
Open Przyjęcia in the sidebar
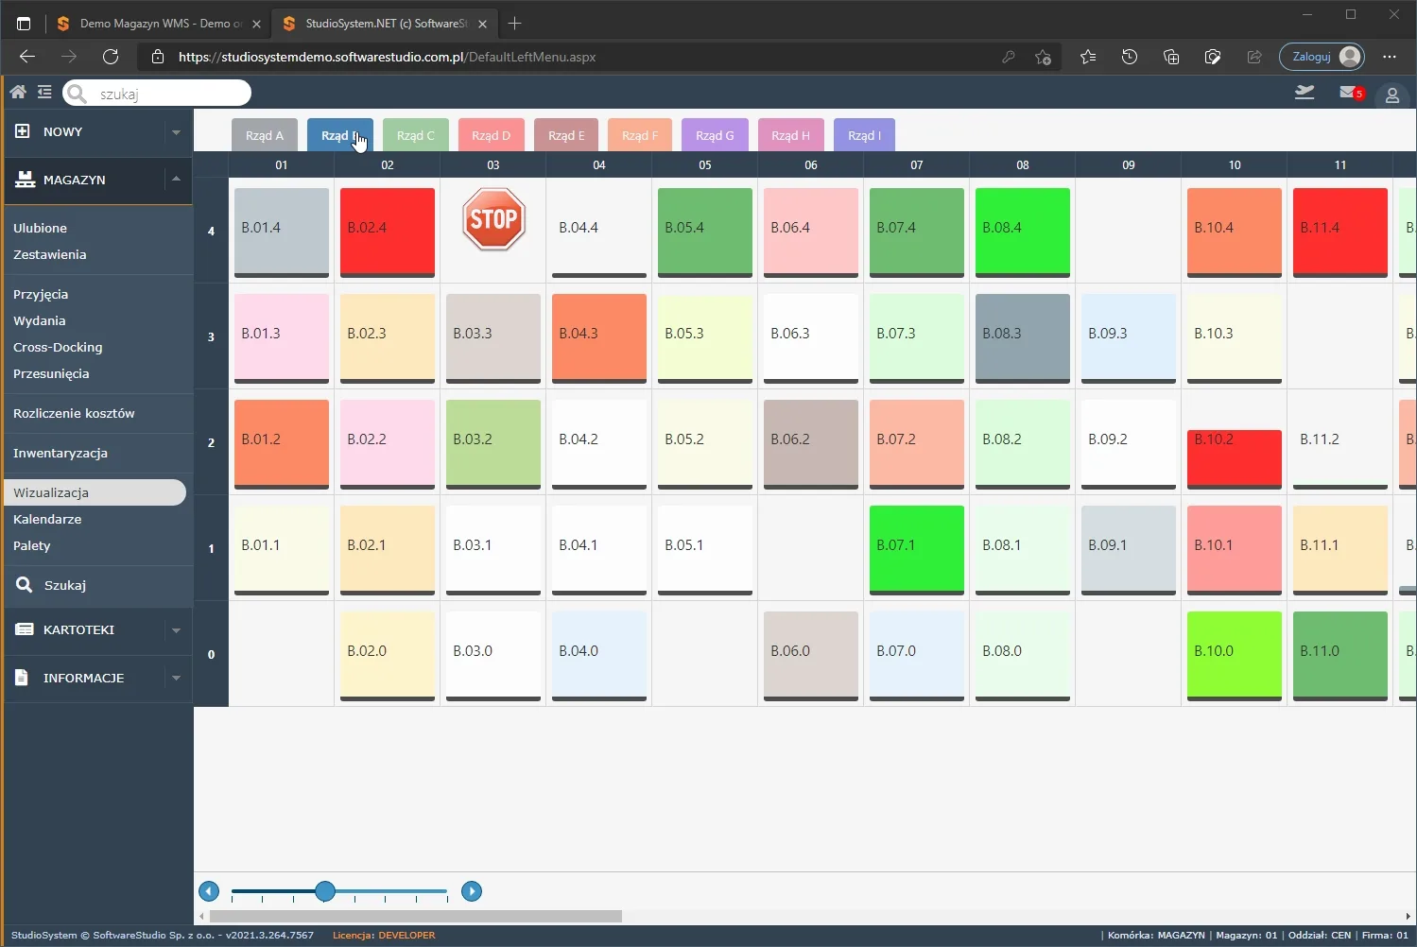pyautogui.click(x=41, y=294)
